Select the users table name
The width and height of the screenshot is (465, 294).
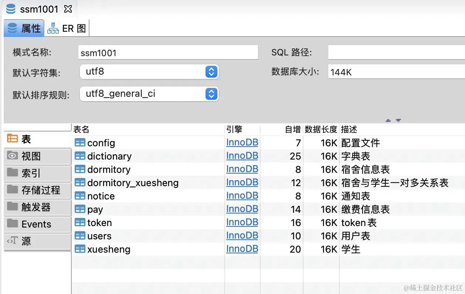(99, 236)
